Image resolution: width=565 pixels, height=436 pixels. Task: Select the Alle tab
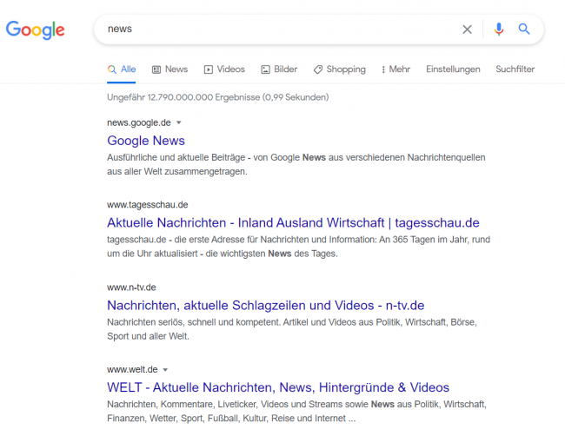tap(122, 69)
